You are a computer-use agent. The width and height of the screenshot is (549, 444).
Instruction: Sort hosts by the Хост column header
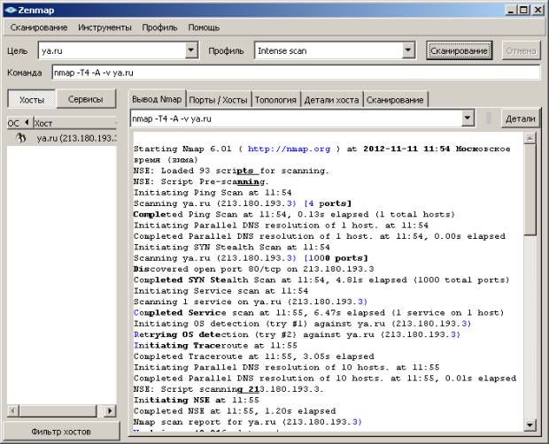74,123
